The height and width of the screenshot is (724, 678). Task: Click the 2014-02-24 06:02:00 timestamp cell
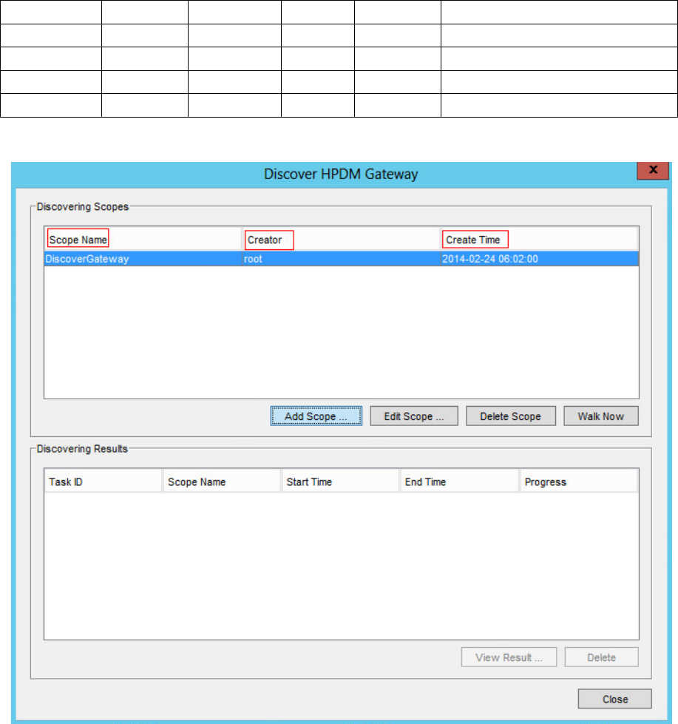489,260
